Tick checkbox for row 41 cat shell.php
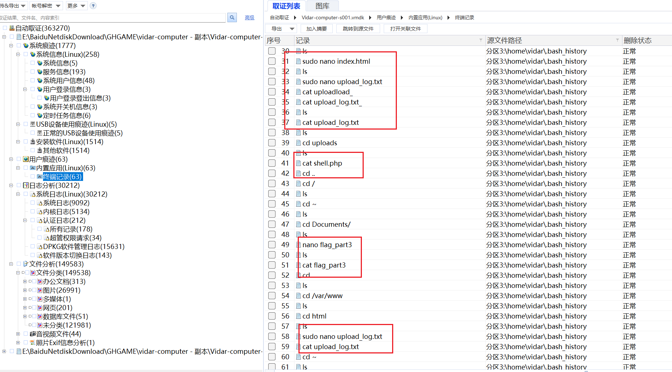The image size is (672, 372). (272, 163)
